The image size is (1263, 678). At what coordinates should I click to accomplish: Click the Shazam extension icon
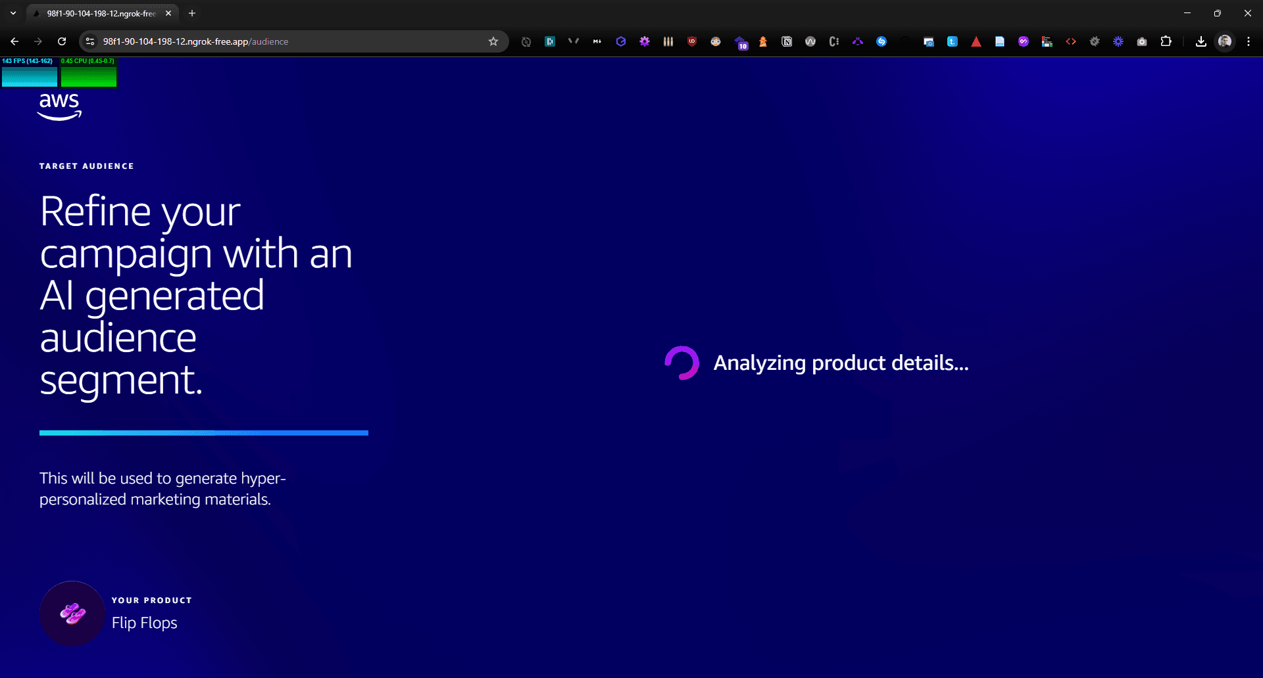tap(881, 41)
